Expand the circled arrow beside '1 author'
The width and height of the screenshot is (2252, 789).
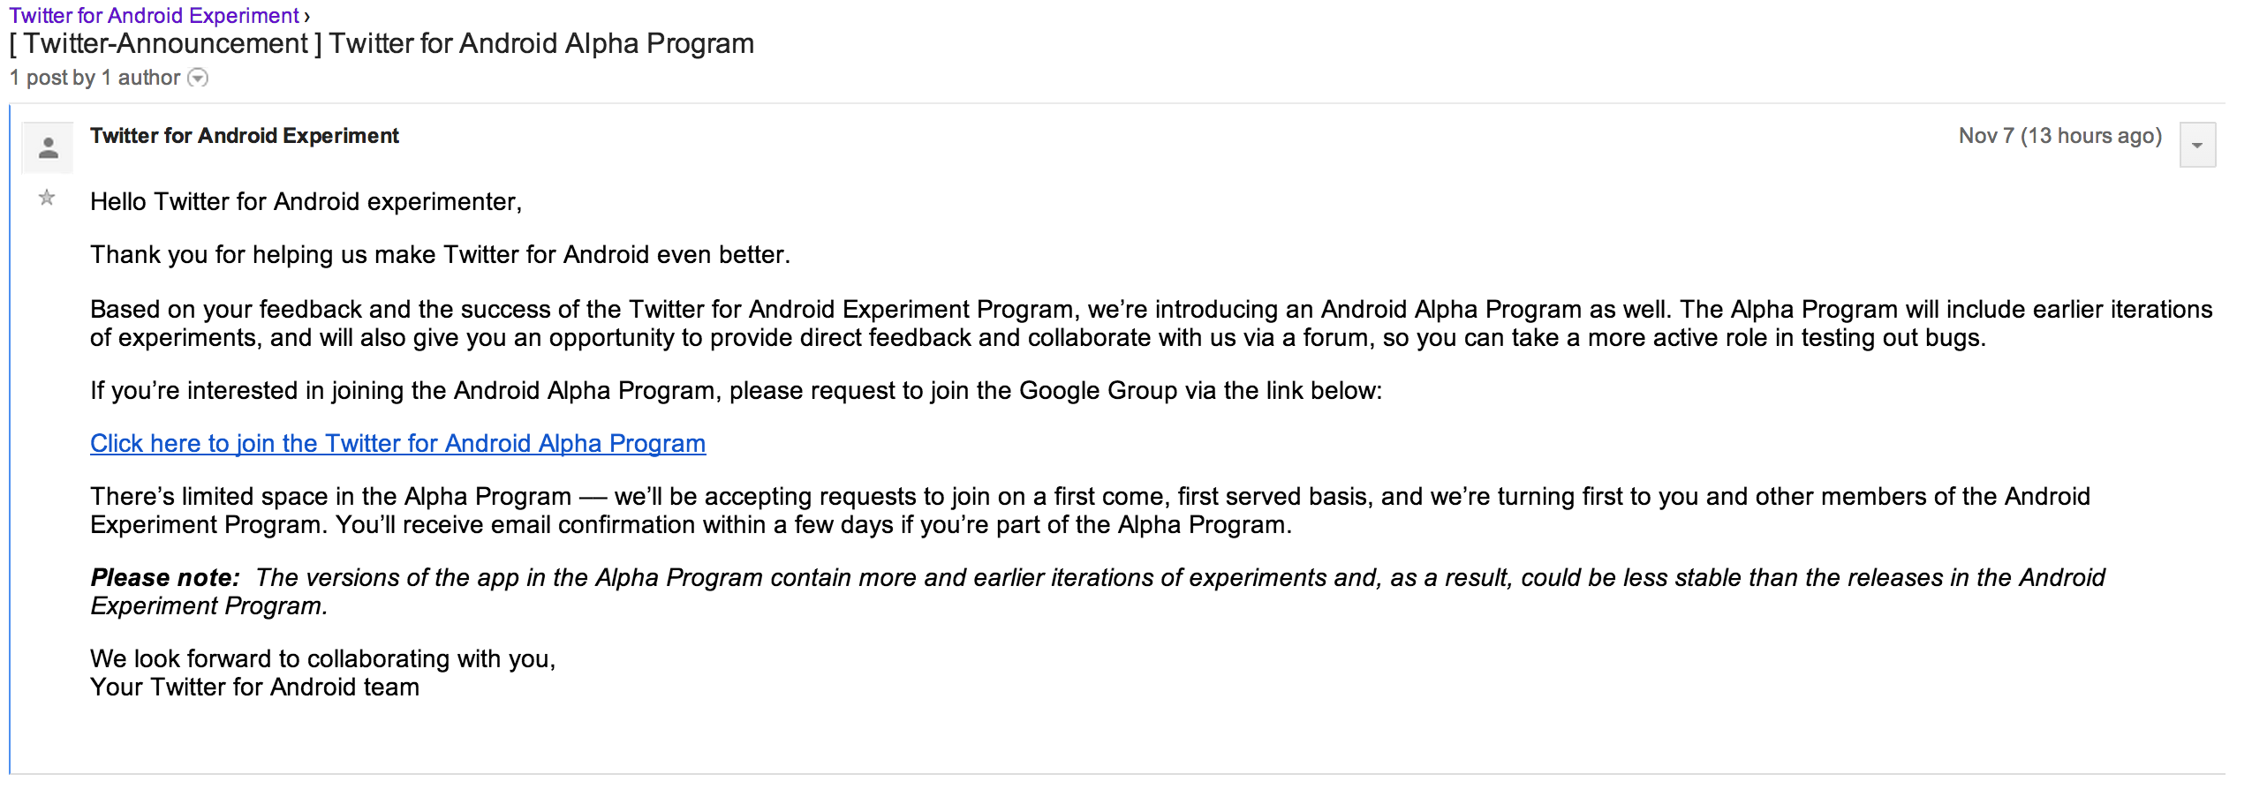tap(199, 78)
